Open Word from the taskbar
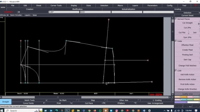The image size is (200, 112). pyautogui.click(x=144, y=111)
